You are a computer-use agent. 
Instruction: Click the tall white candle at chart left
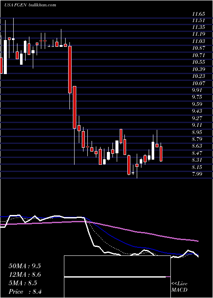pos(5,57)
